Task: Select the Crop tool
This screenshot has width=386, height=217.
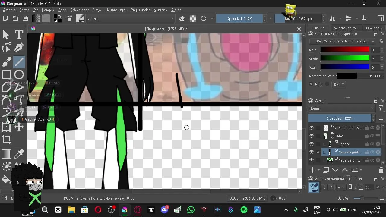Action: [x=6, y=140]
